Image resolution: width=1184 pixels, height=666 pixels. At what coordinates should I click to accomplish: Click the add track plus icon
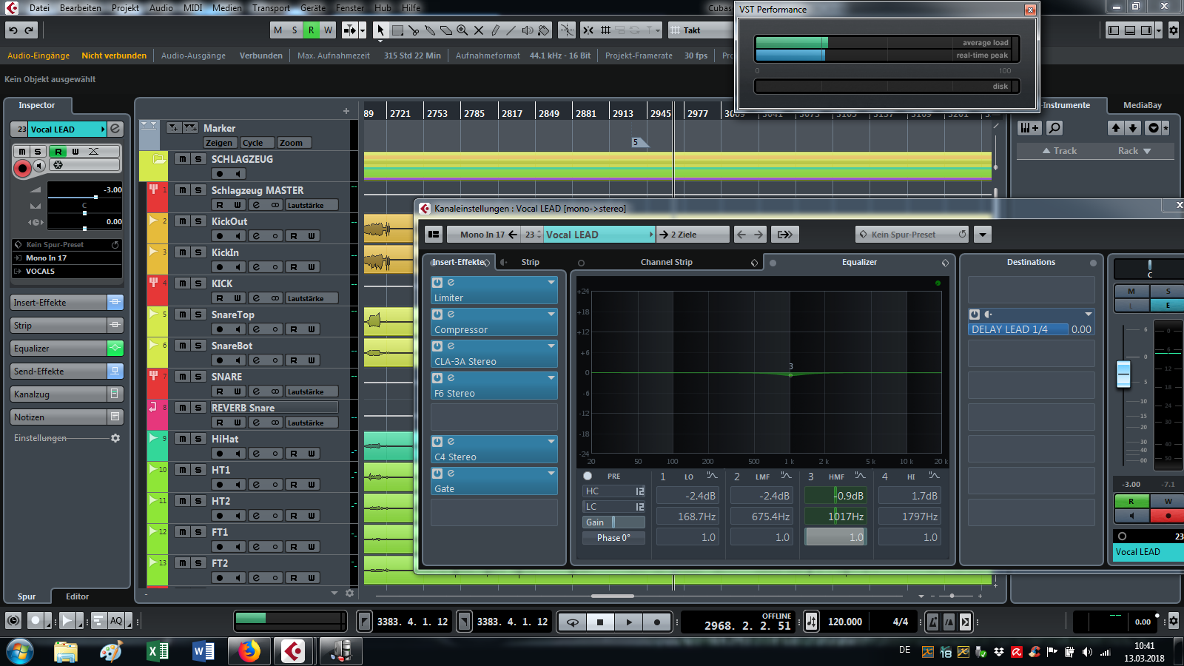pyautogui.click(x=346, y=111)
